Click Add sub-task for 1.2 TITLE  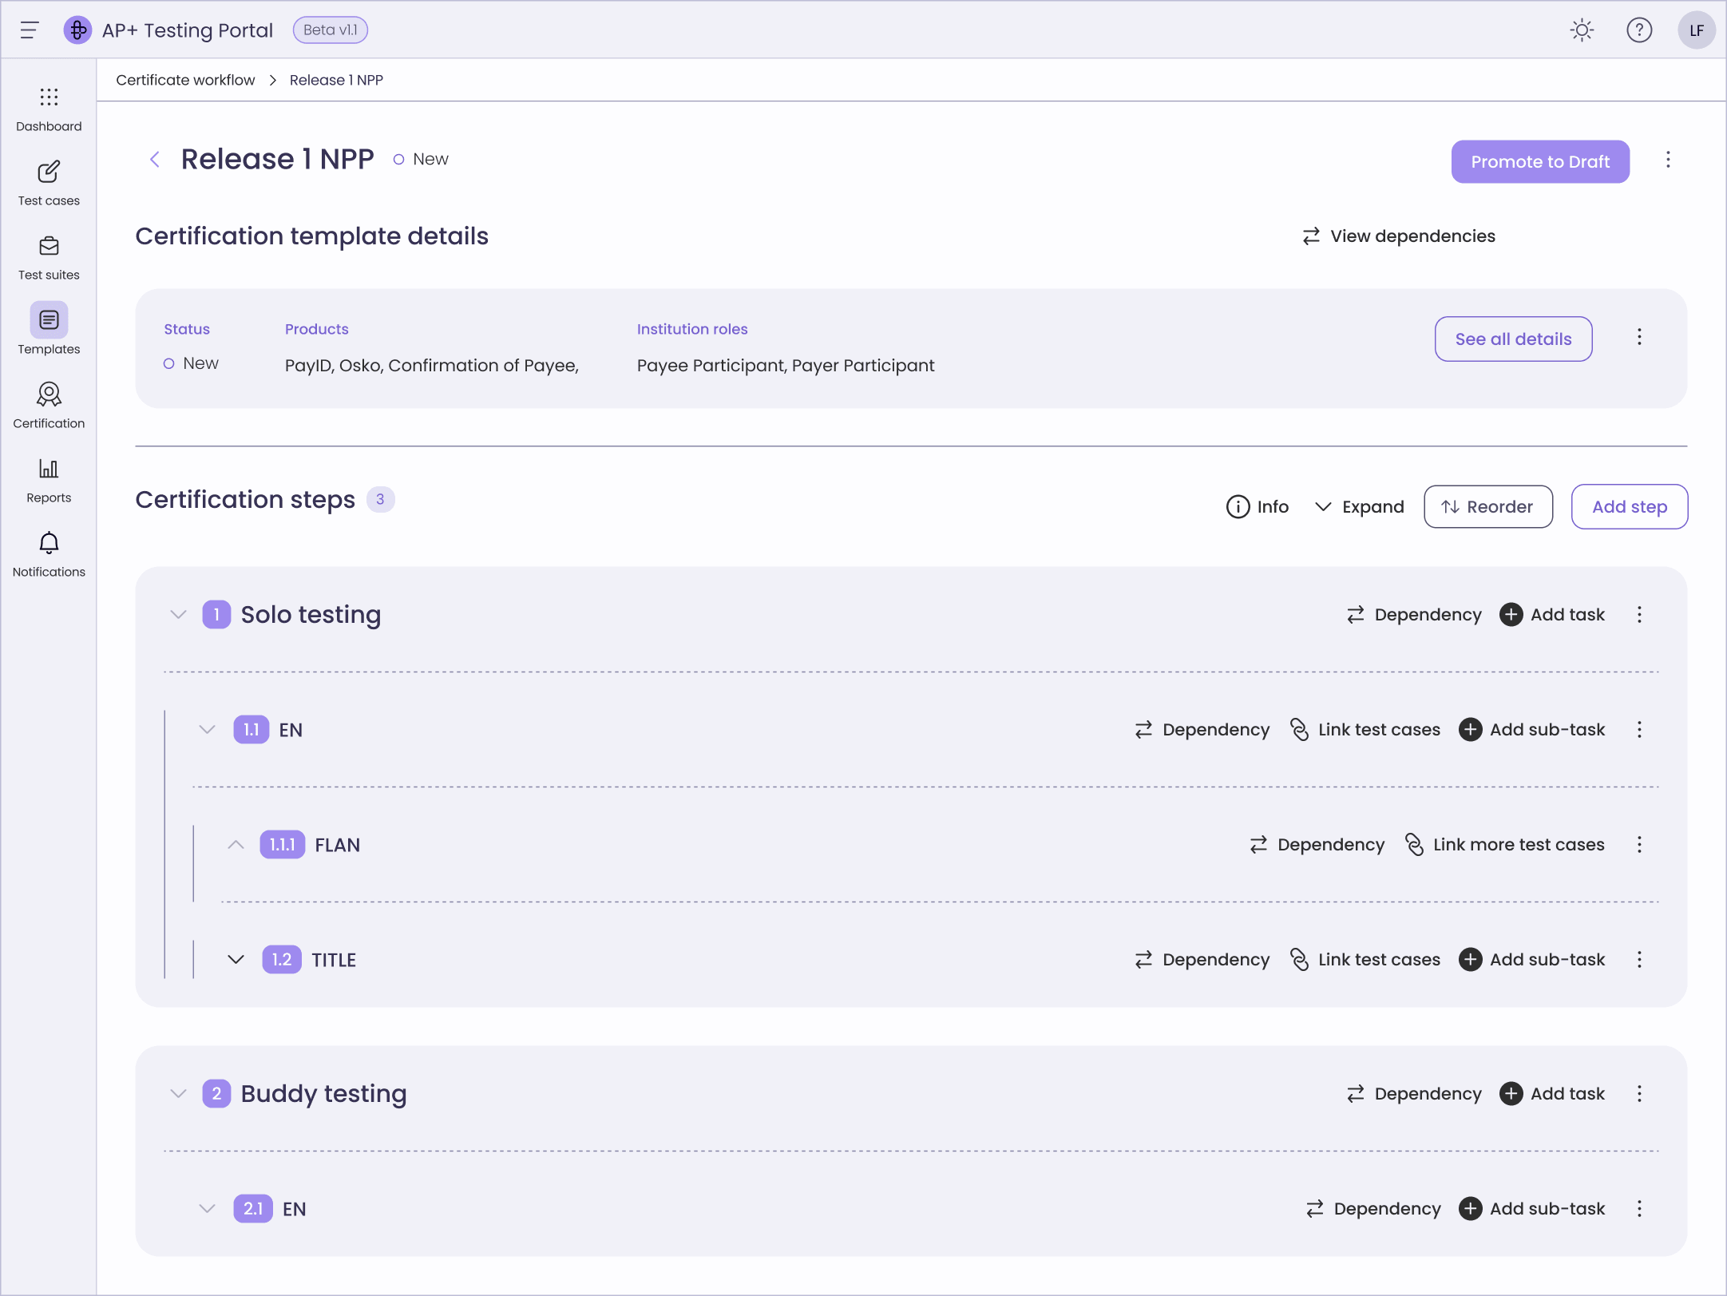click(x=1531, y=960)
